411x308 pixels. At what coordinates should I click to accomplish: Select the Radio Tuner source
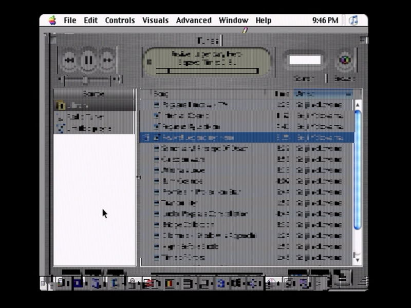click(85, 117)
